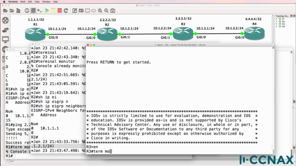Expand R2 in Topology Summary
296x166 pixels.
coord(277,22)
